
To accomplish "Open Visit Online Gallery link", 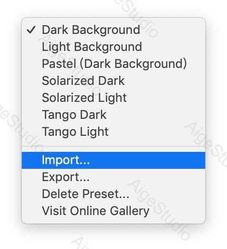I will 113,211.
